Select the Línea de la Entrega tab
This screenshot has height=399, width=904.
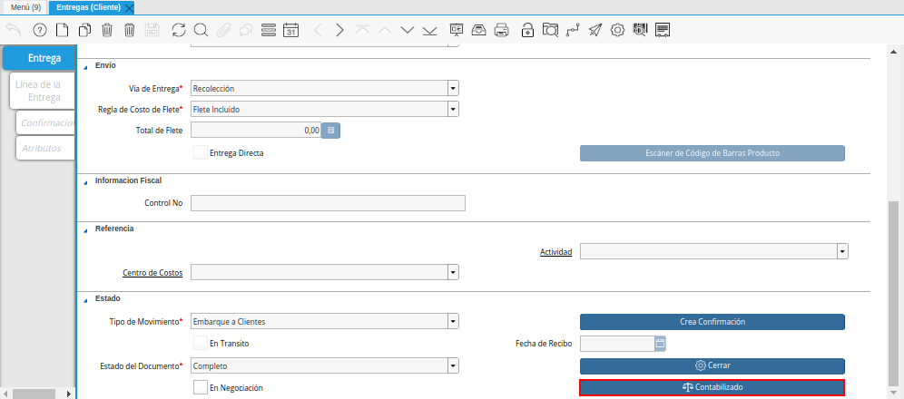pyautogui.click(x=39, y=91)
